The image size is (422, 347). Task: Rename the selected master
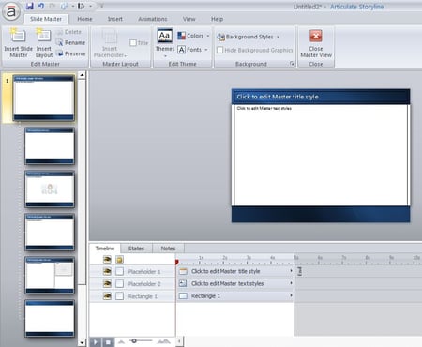pyautogui.click(x=70, y=42)
